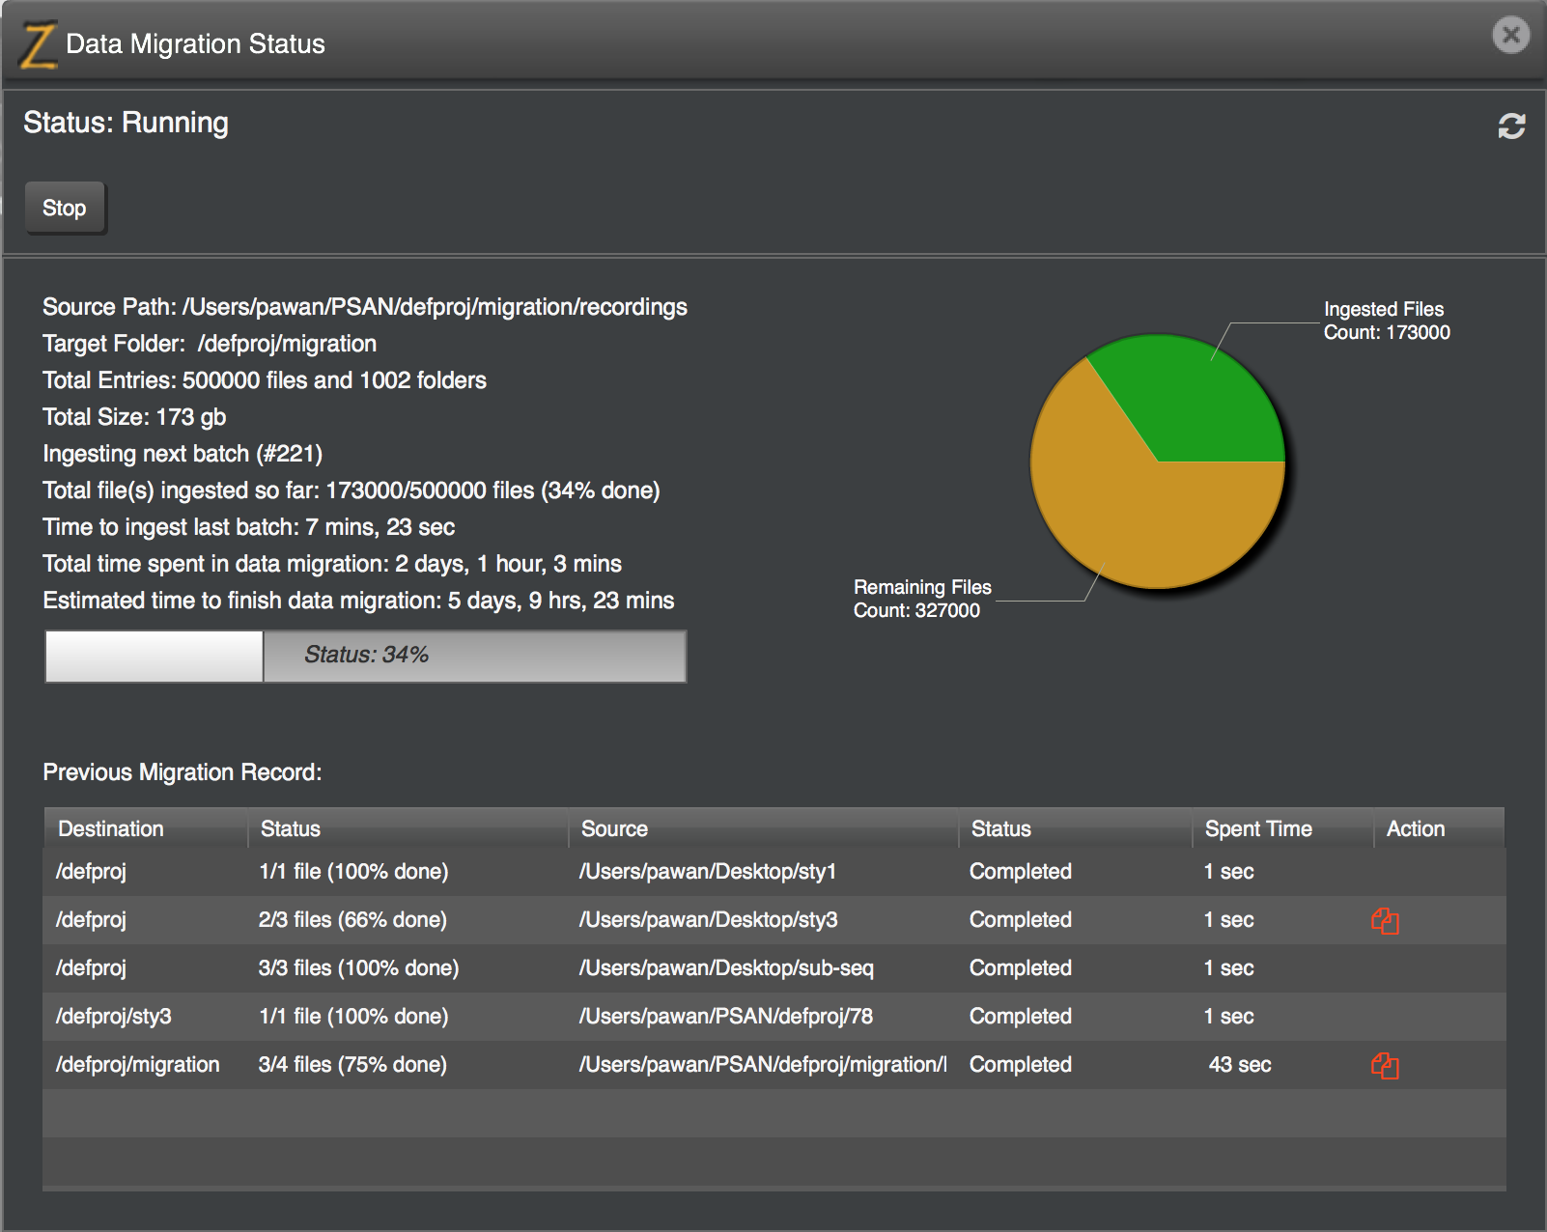This screenshot has height=1232, width=1547.
Task: Close the Data Migration Status dialog
Action: pos(1511,36)
